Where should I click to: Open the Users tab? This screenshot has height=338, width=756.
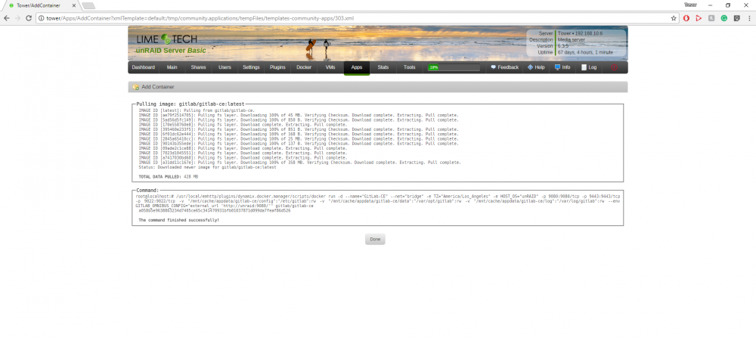click(x=225, y=67)
